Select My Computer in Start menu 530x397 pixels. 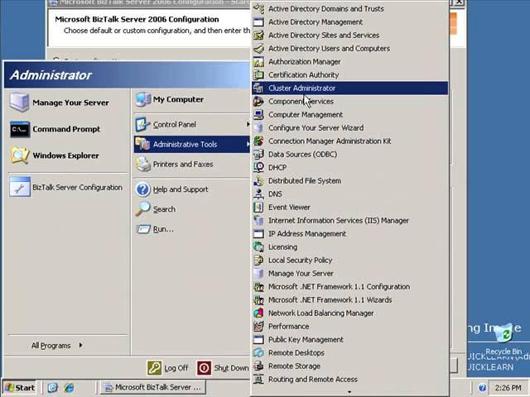(191, 99)
